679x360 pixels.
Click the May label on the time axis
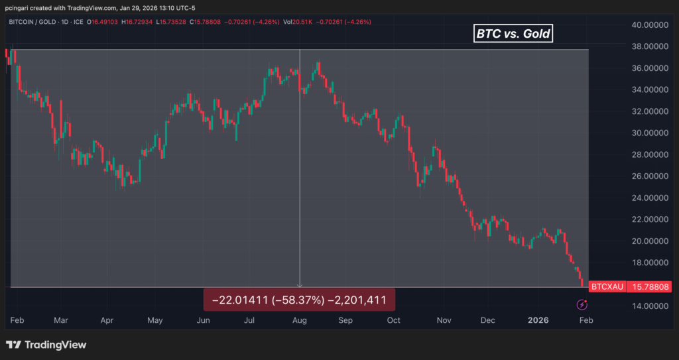[154, 320]
